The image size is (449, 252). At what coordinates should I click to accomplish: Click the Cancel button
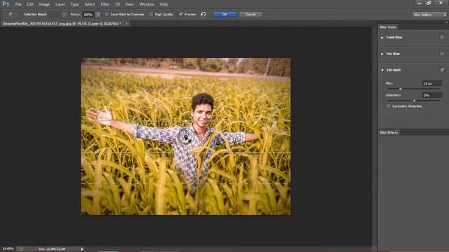[250, 14]
